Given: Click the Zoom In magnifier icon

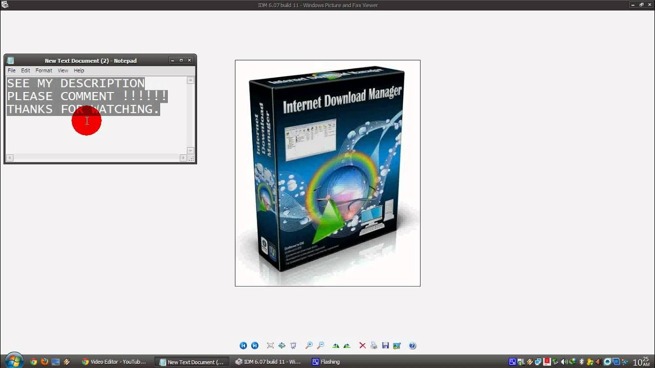Looking at the screenshot, I should (309, 346).
